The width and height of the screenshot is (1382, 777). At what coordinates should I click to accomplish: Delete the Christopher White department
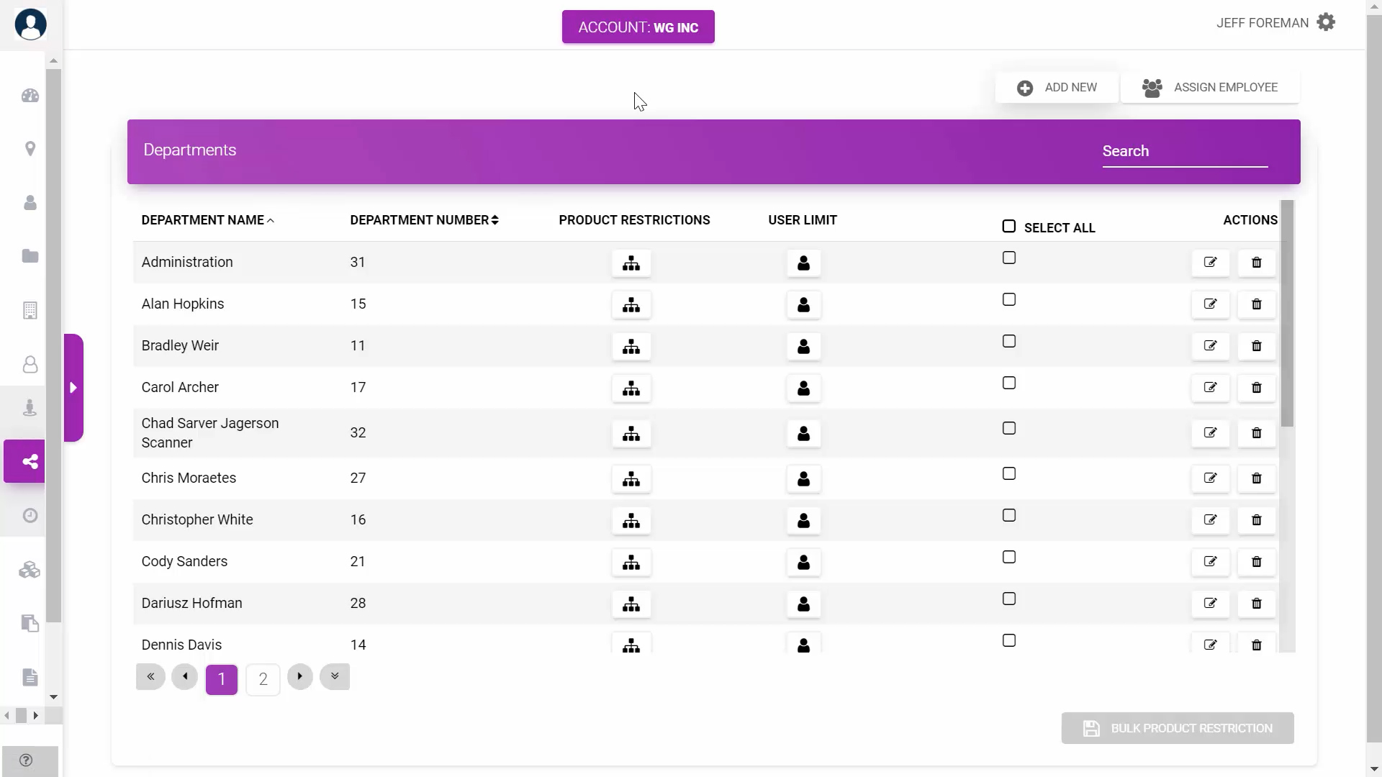(1257, 520)
